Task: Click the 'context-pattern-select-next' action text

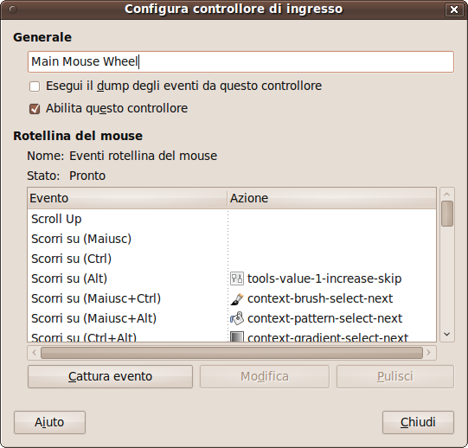Action: (x=324, y=319)
